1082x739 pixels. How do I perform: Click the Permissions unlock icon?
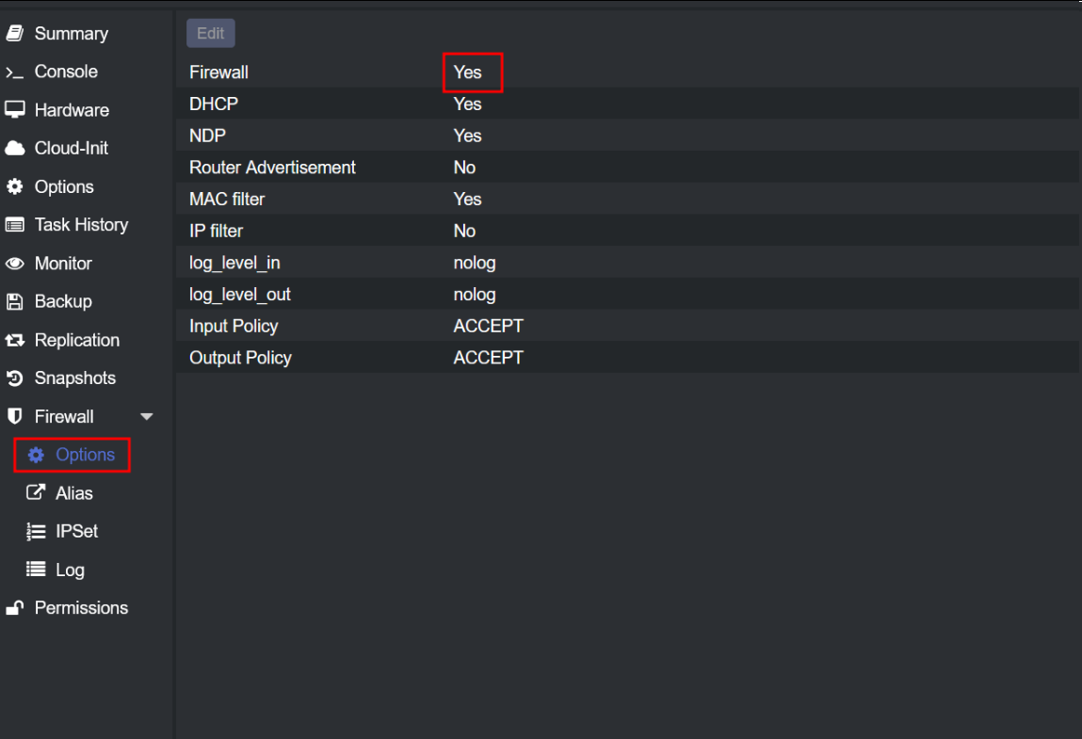pyautogui.click(x=14, y=608)
